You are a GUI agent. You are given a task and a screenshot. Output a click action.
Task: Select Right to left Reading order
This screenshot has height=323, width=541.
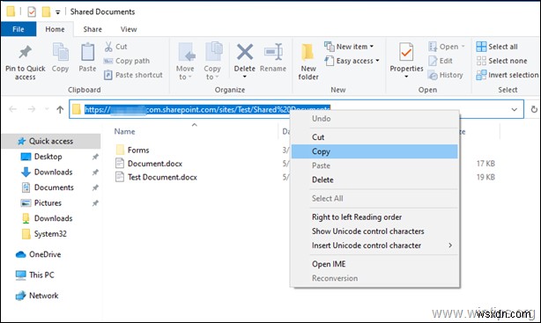point(374,217)
